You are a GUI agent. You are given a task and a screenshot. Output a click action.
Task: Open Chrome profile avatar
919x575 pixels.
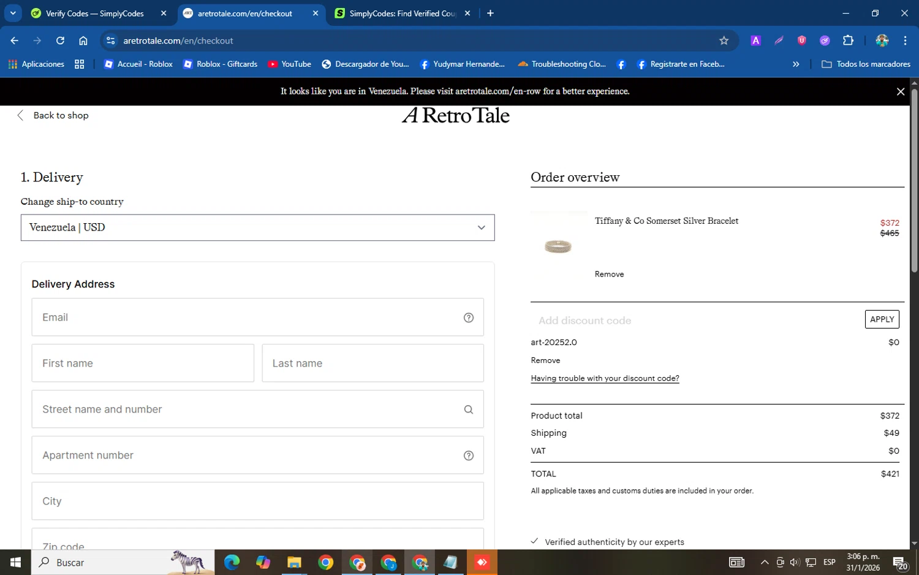[x=882, y=40]
